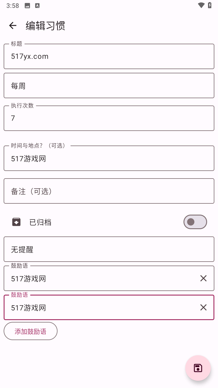Click the archive box icon
The height and width of the screenshot is (388, 218).
click(16, 222)
